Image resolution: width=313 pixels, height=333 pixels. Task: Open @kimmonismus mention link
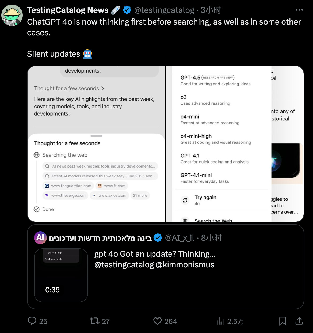[185, 264]
